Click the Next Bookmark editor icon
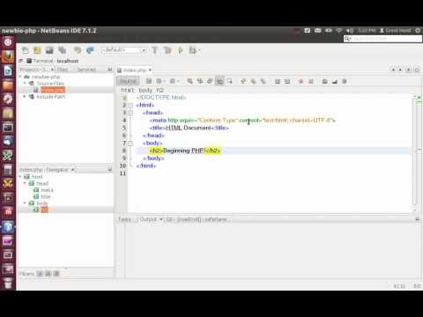The image size is (423, 317). pyautogui.click(x=253, y=81)
